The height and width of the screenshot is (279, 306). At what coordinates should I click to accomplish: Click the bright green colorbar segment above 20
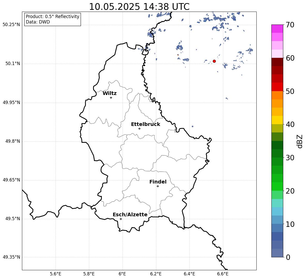(x=277, y=186)
